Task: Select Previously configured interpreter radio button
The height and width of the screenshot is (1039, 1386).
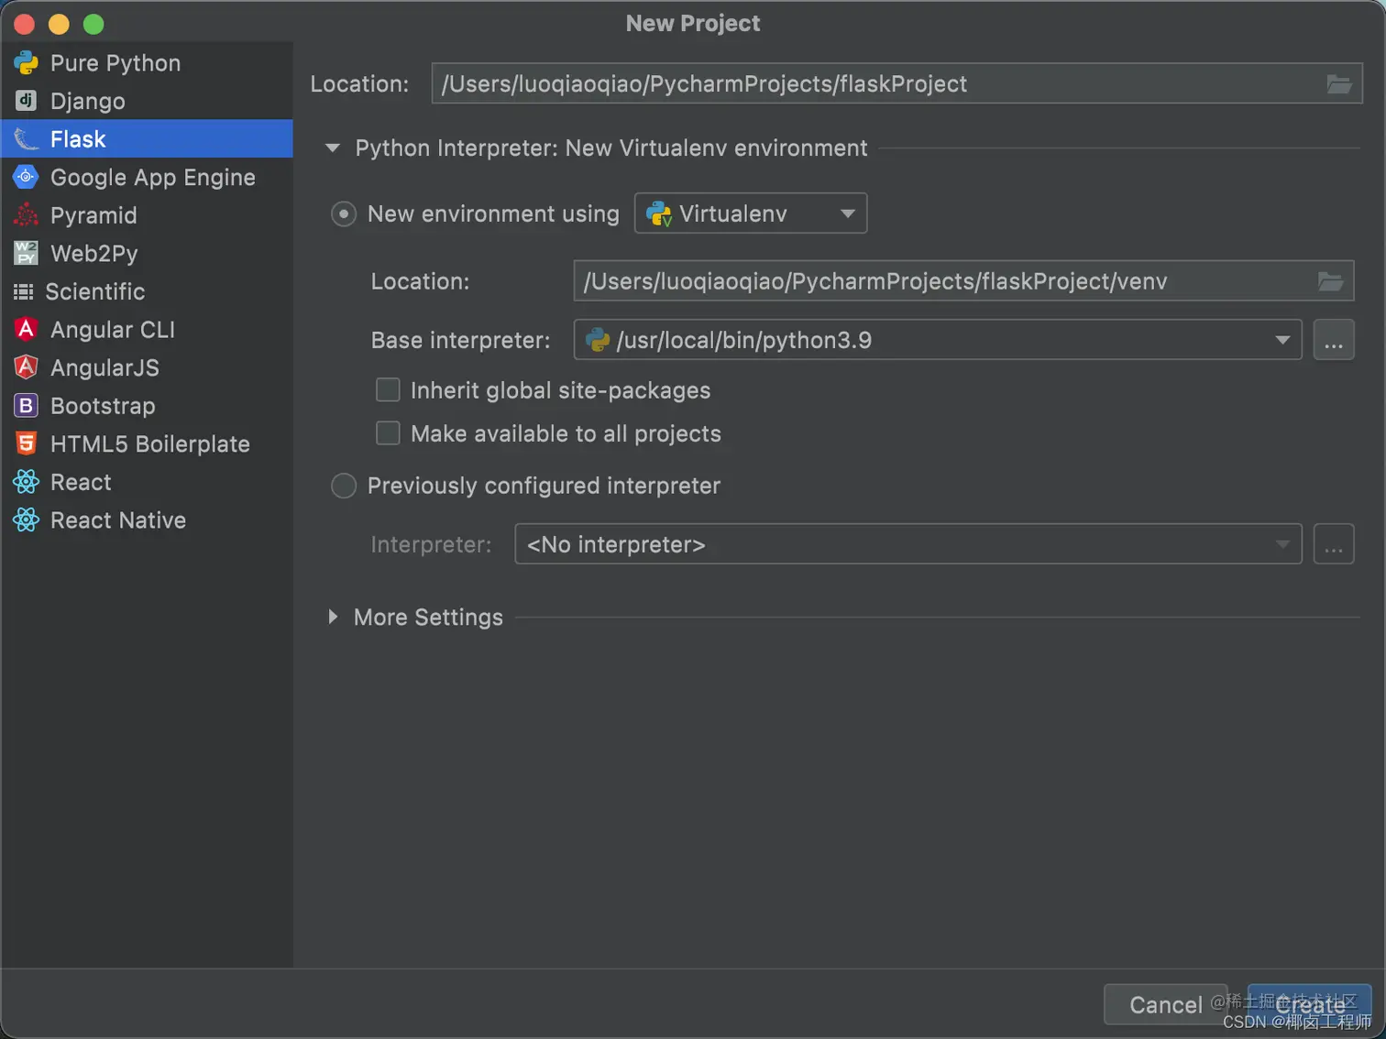Action: pyautogui.click(x=344, y=486)
